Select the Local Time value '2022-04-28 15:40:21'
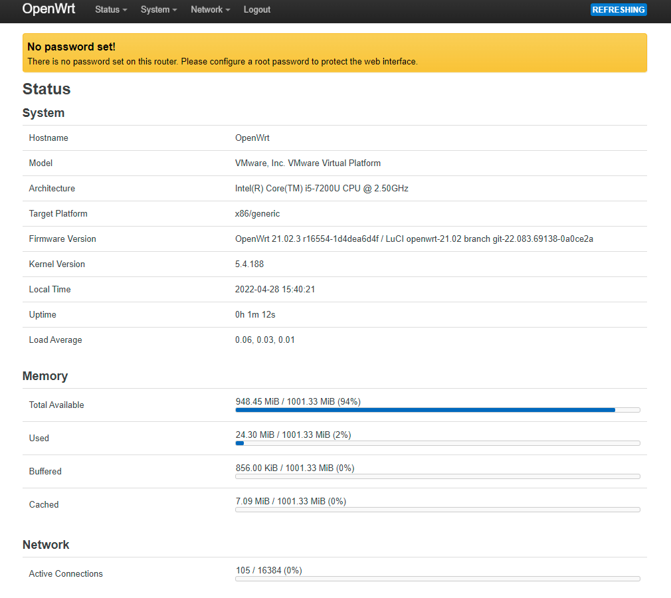 (275, 290)
